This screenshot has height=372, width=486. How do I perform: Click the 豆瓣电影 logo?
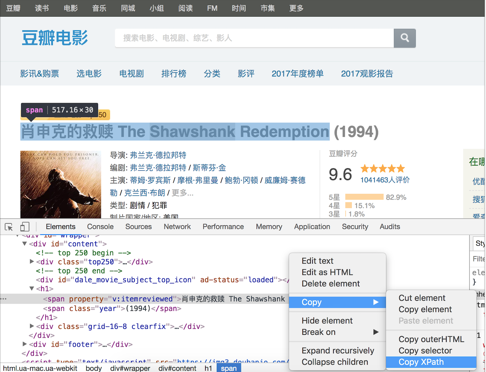pyautogui.click(x=55, y=38)
